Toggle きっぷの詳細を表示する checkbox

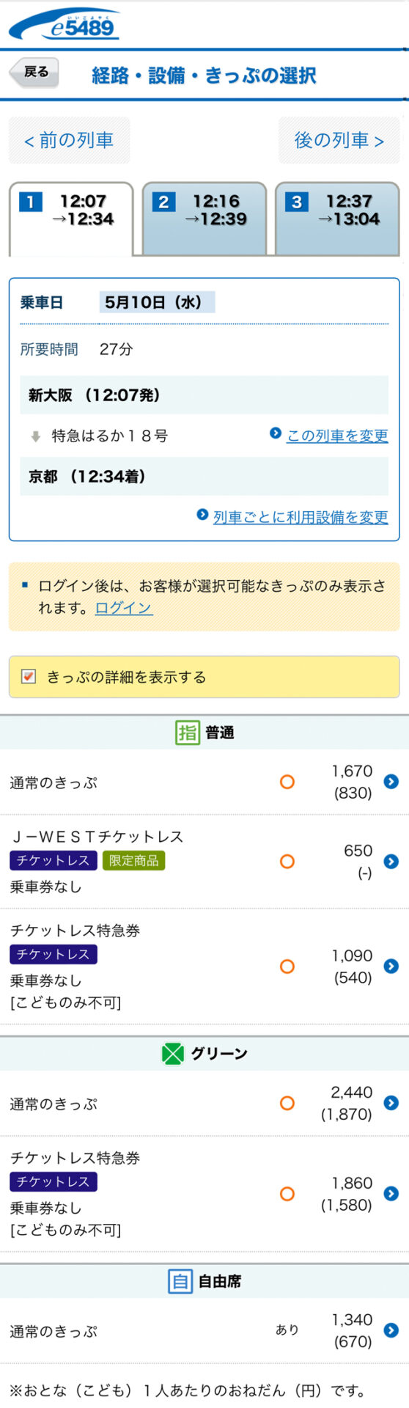point(29,676)
